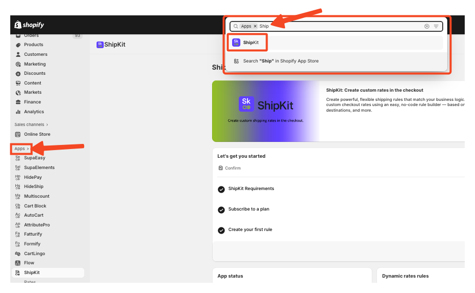Click the Flow app icon in sidebar

(x=18, y=263)
